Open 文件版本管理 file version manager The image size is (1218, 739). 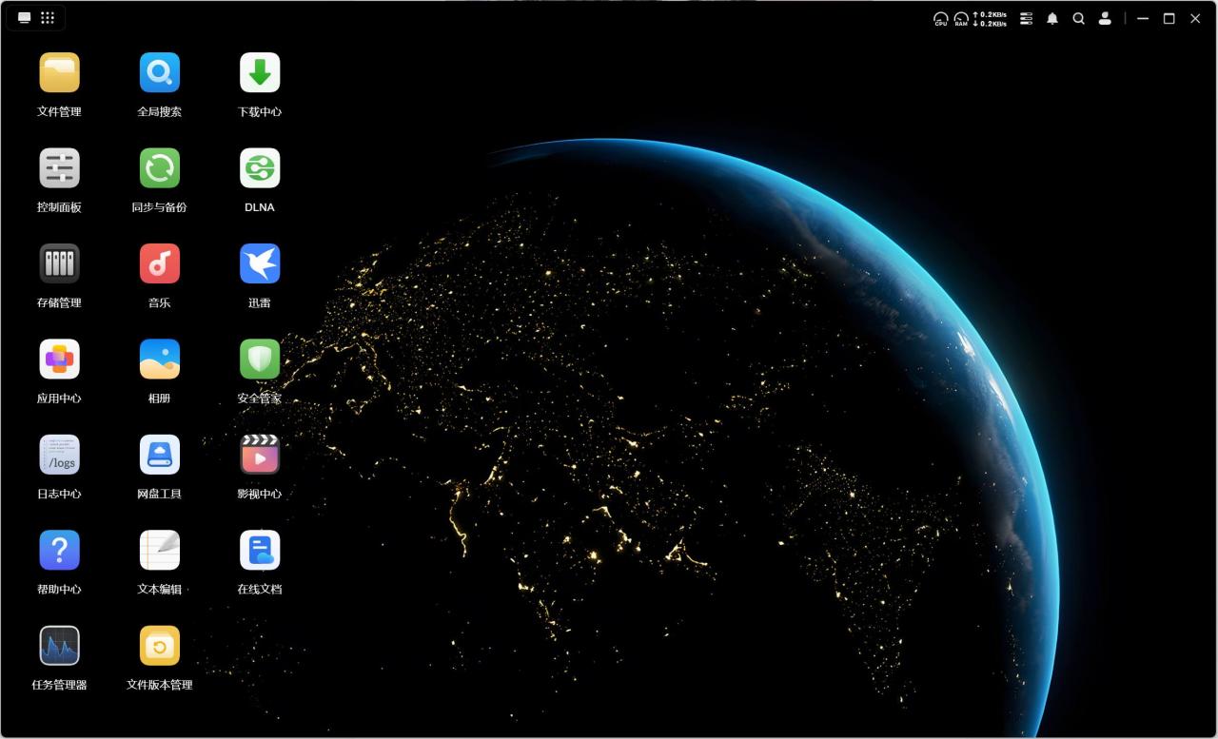[159, 646]
